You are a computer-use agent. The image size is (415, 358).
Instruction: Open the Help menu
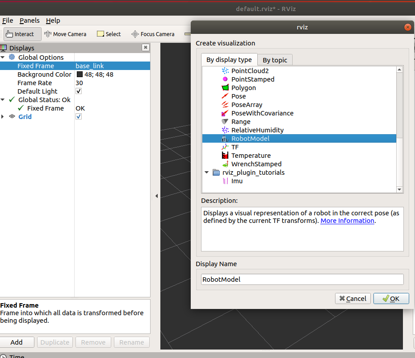click(53, 21)
